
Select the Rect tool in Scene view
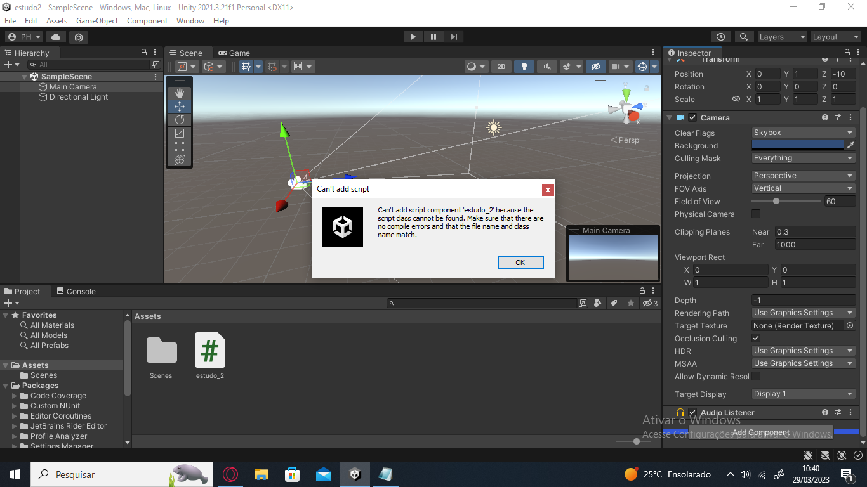click(179, 146)
